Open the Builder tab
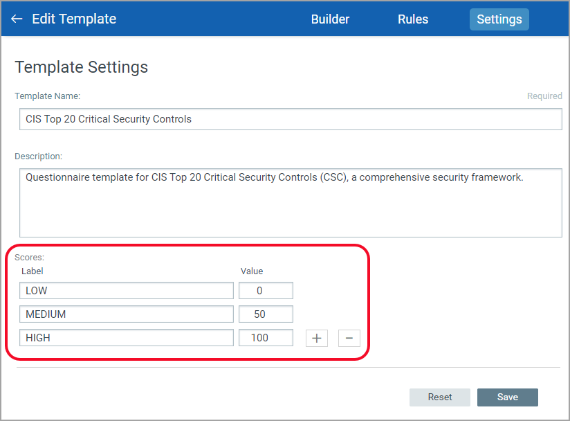 pyautogui.click(x=330, y=19)
